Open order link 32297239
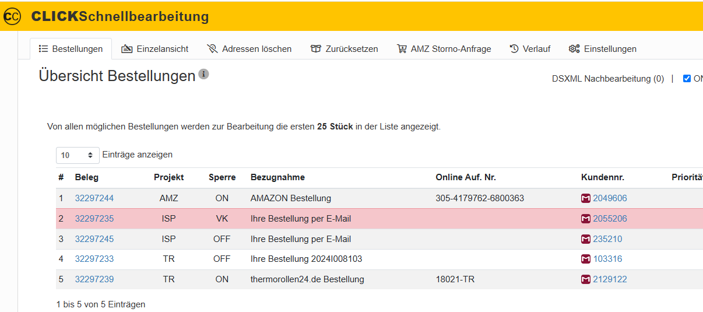The image size is (703, 312). [94, 279]
